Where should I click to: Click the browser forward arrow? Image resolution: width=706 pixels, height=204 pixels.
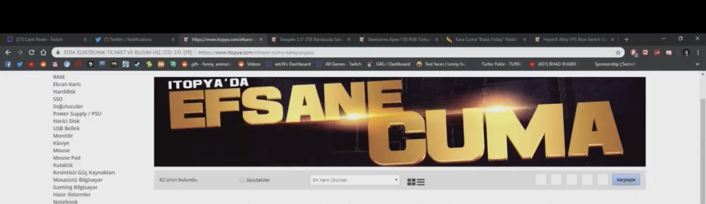(20, 53)
